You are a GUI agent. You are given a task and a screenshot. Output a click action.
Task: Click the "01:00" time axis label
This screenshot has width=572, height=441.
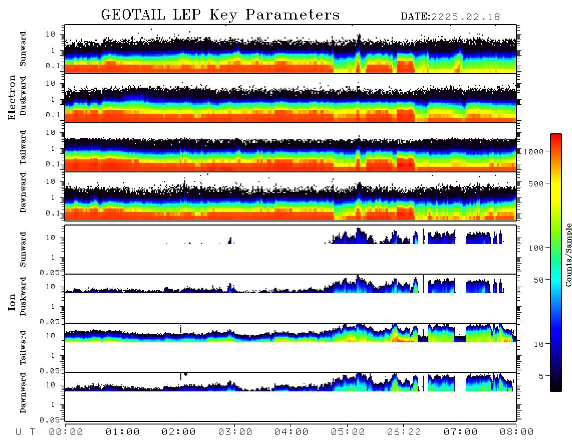pos(123,432)
